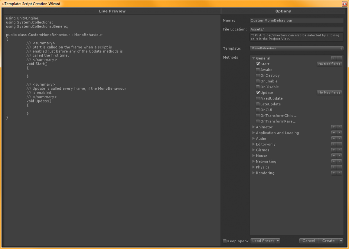This screenshot has height=249, width=349.
Task: Click the Name input field
Action: point(296,20)
